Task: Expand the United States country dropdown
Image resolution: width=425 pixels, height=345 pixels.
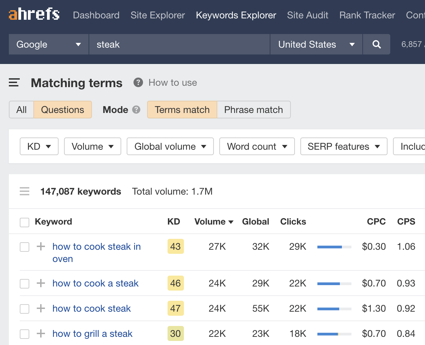Action: click(x=316, y=44)
